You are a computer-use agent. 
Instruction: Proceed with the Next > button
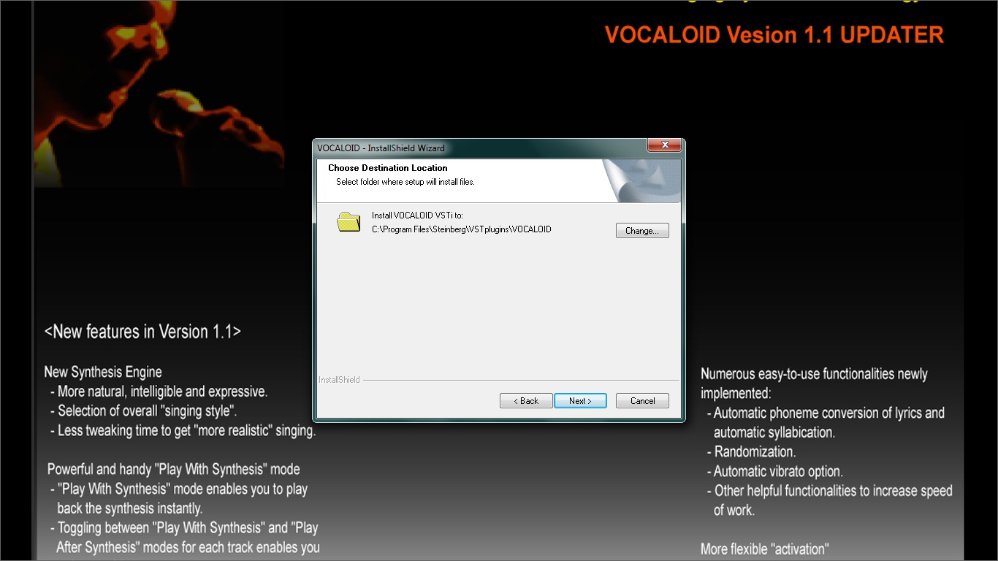click(x=580, y=401)
